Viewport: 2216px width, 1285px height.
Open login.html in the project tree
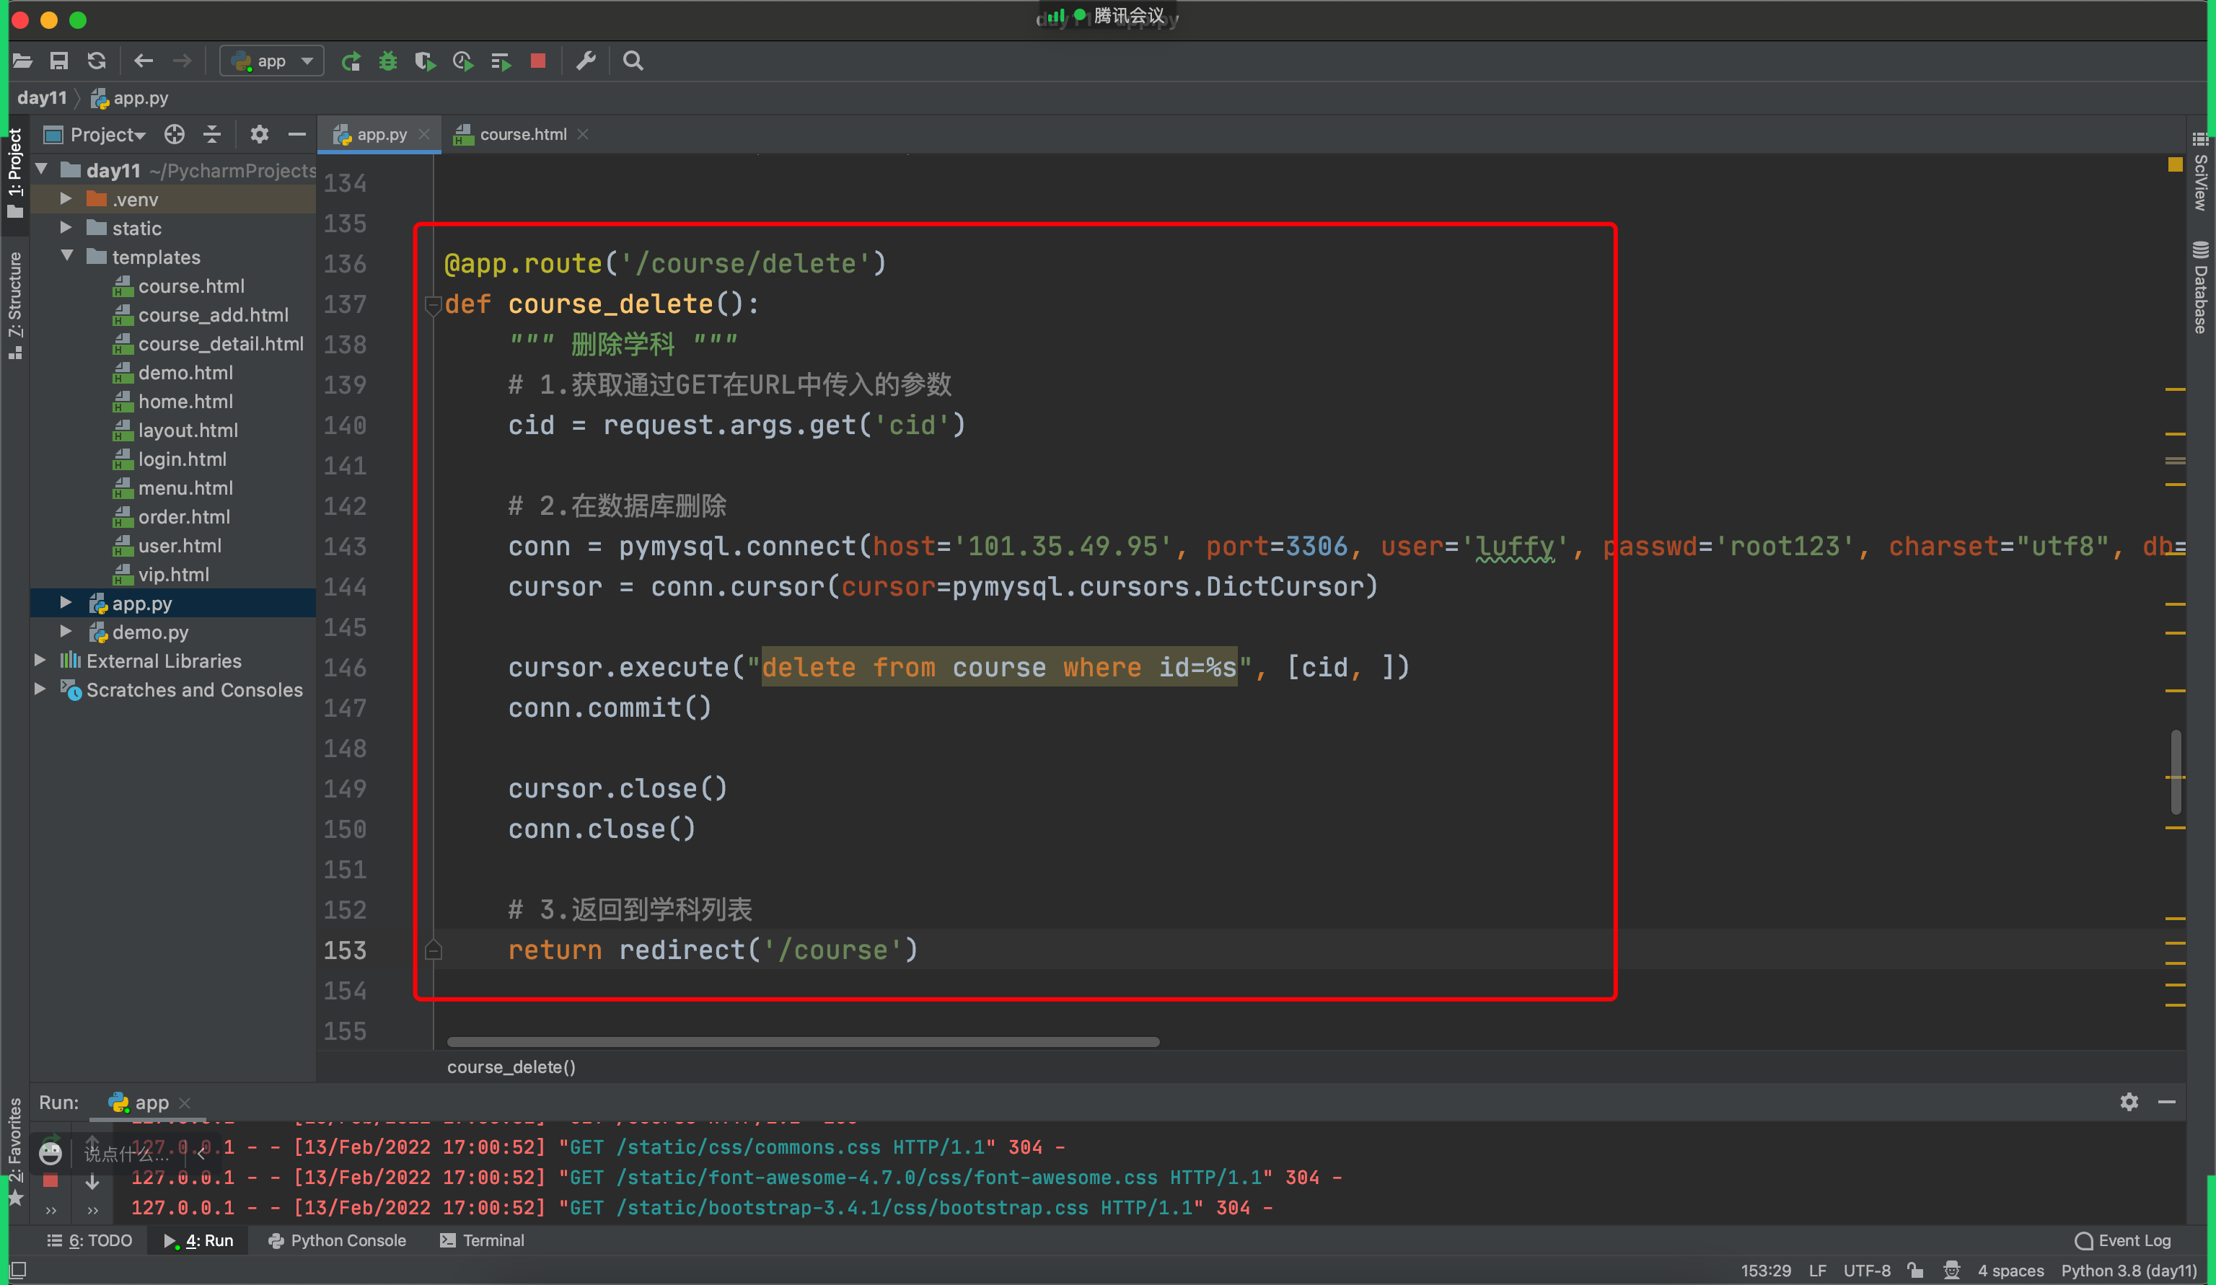pos(182,459)
